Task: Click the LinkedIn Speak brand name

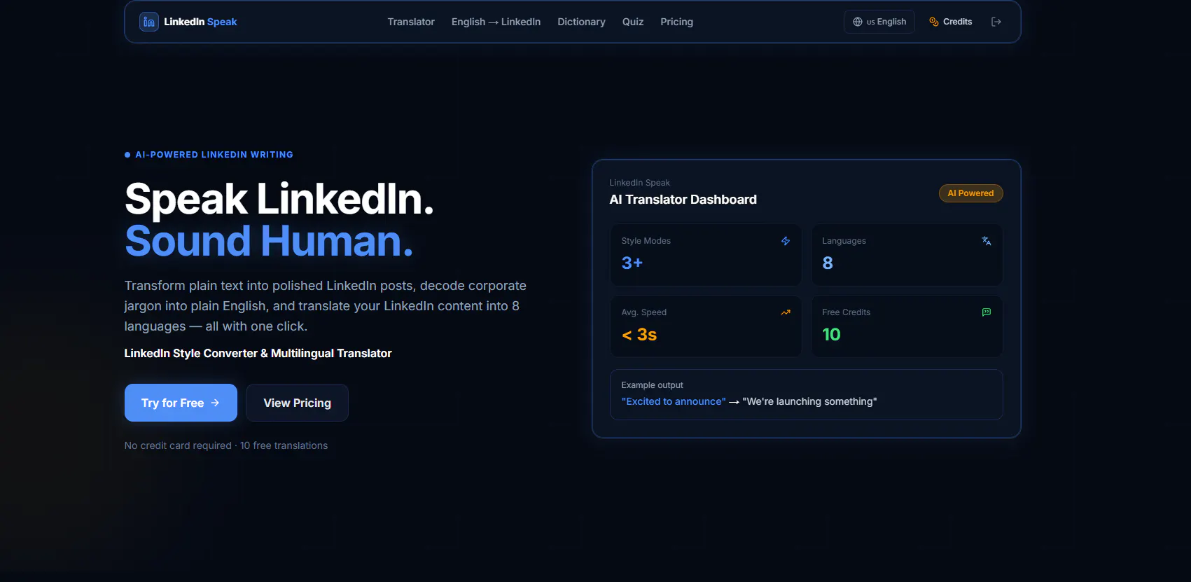Action: (200, 22)
